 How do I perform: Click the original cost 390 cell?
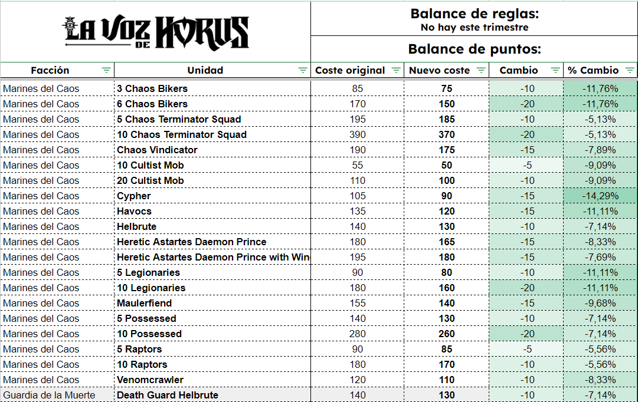[357, 134]
